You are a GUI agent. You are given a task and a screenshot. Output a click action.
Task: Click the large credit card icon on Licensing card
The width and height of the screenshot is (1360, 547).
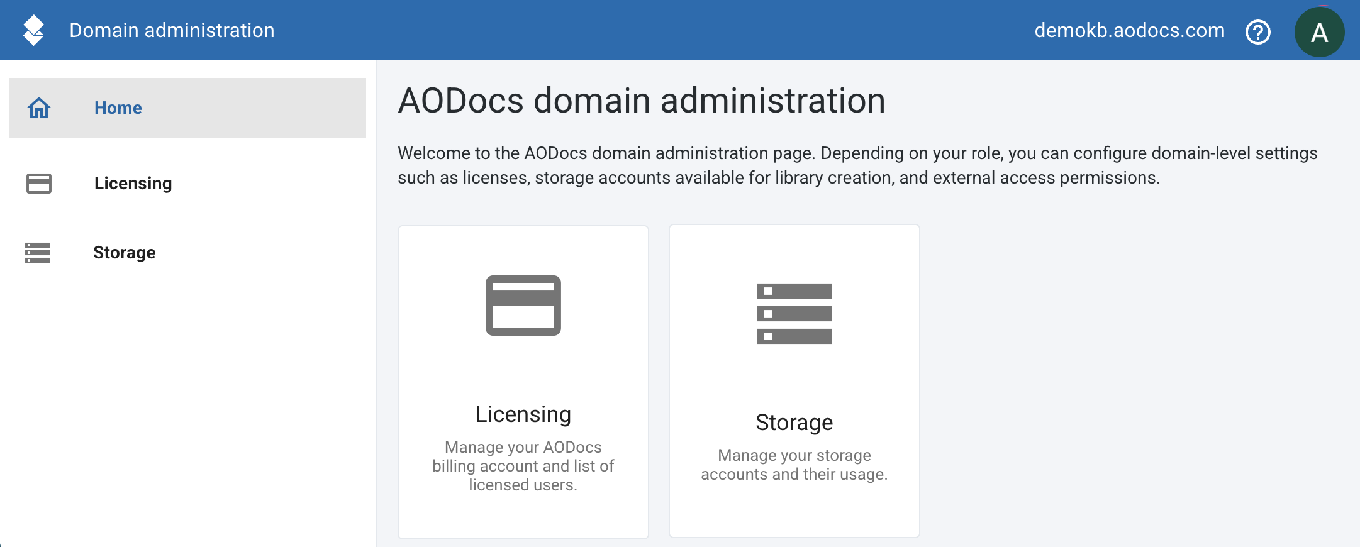tap(523, 306)
